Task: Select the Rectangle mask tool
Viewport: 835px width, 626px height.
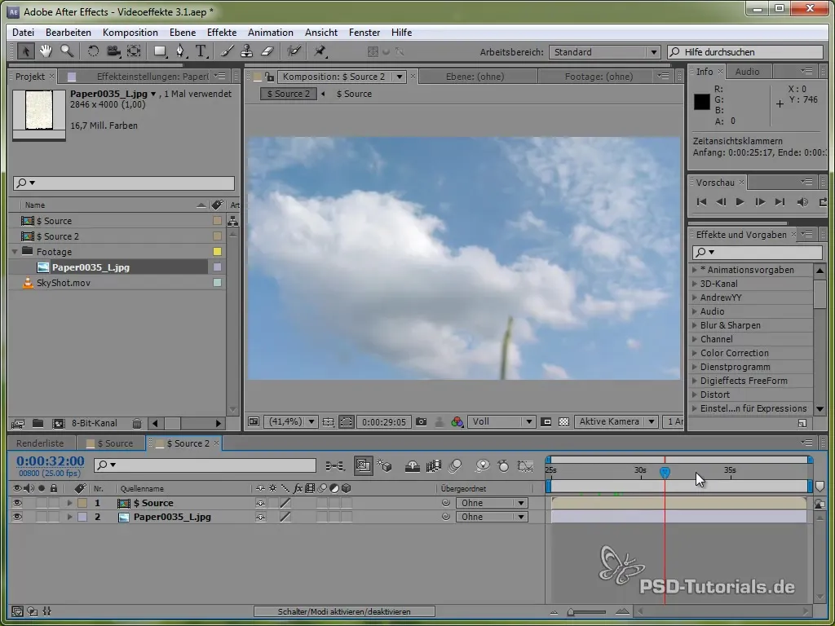Action: [x=160, y=51]
